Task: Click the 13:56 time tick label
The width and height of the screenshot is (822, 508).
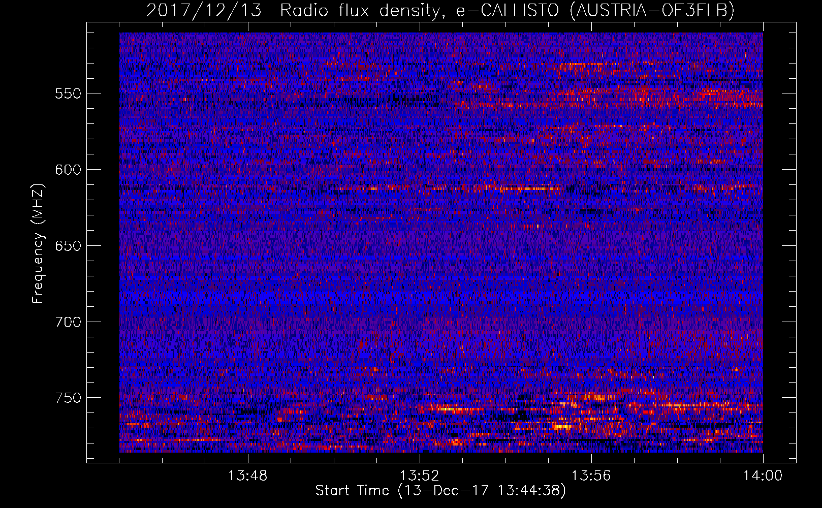Action: click(591, 476)
